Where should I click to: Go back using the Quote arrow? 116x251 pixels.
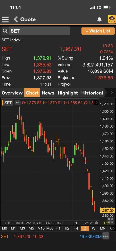click(x=16, y=19)
